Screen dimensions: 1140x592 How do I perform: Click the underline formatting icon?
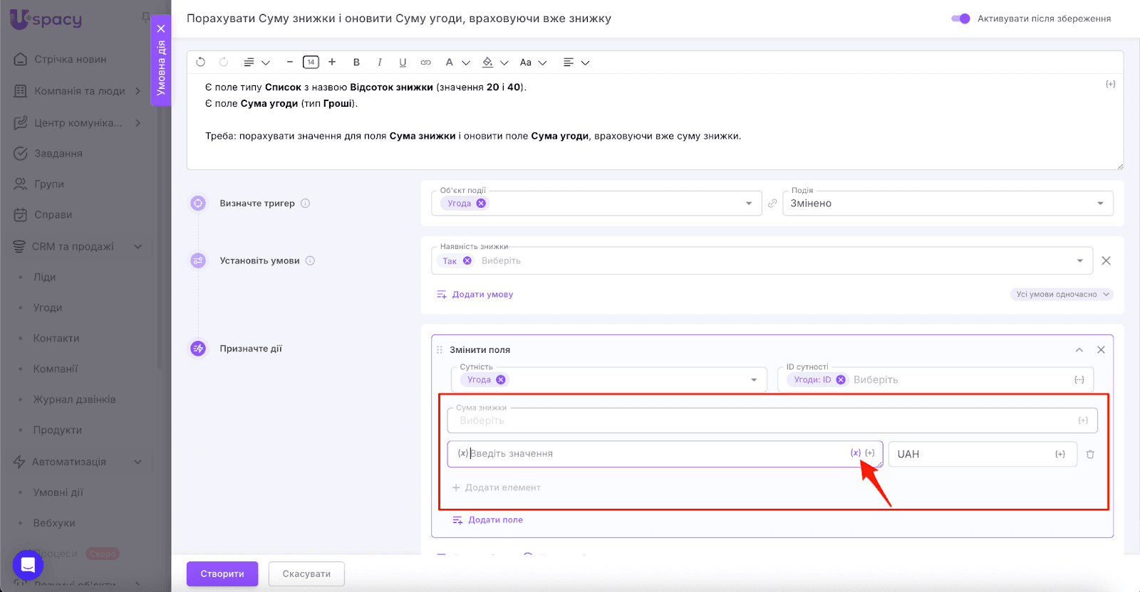tap(403, 63)
